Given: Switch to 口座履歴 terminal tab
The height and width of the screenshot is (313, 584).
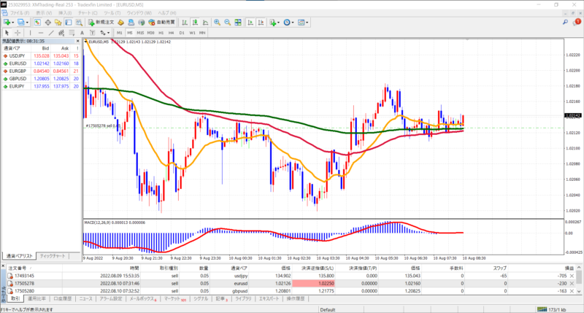Looking at the screenshot, I should pyautogui.click(x=63, y=299).
